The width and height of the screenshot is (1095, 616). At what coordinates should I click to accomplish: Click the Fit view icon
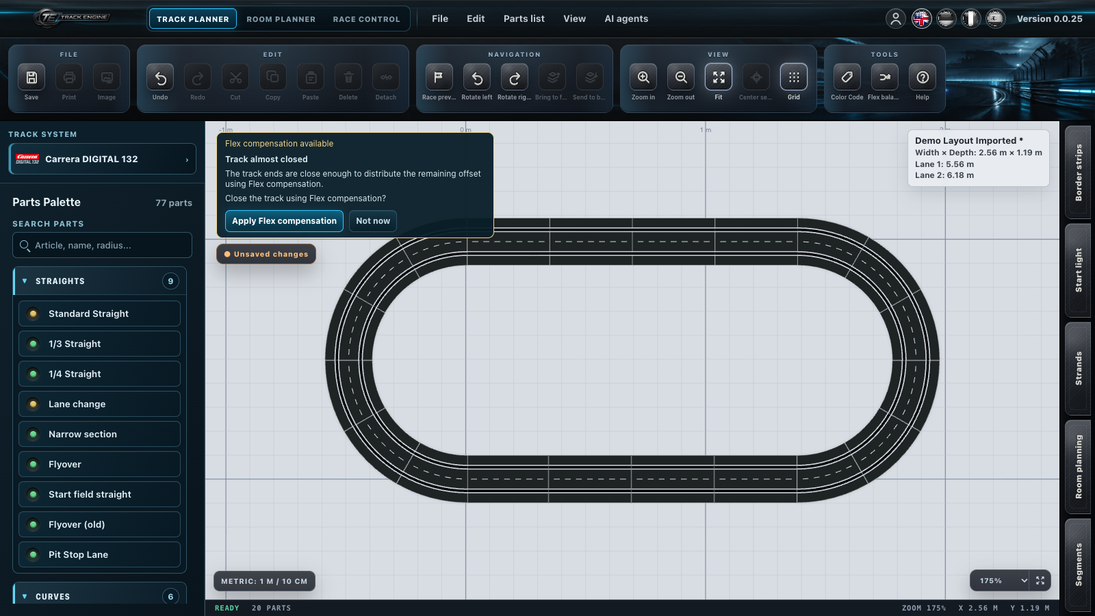click(719, 77)
